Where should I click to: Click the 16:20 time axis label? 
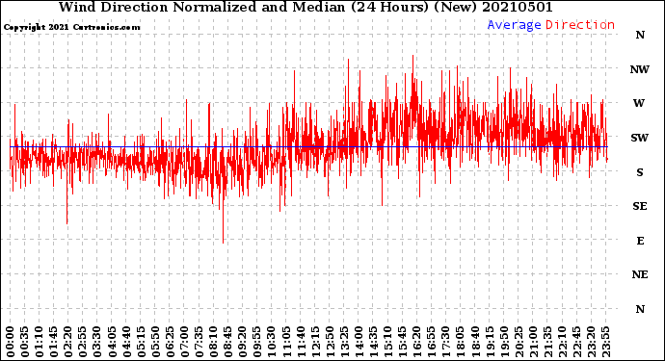tap(416, 342)
